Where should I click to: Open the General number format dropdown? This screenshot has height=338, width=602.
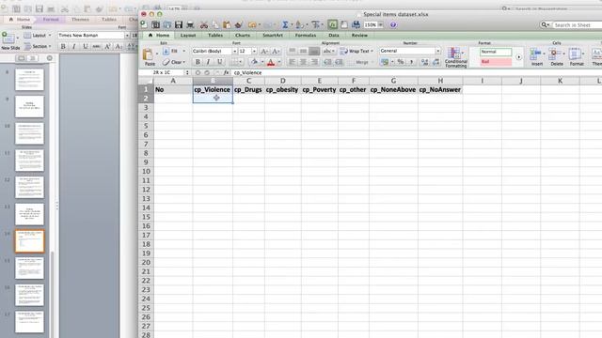pyautogui.click(x=437, y=51)
